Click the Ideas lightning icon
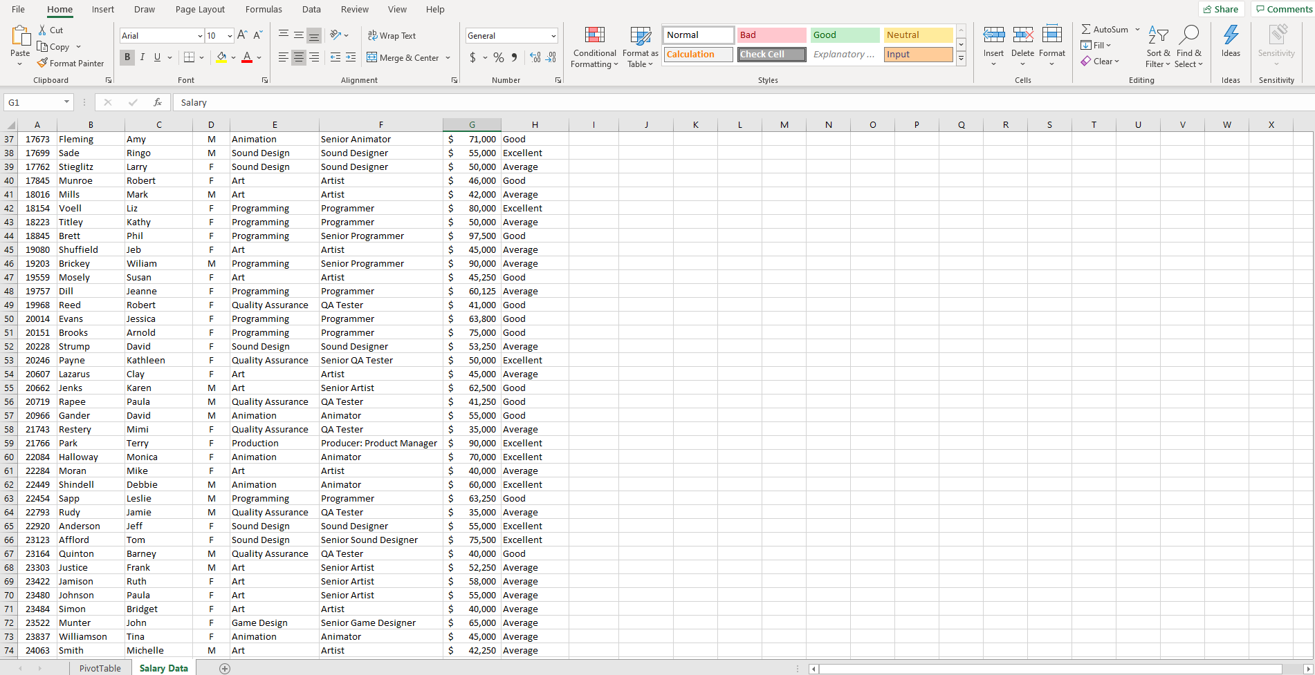Screen dimensions: 1315x675 point(1231,35)
